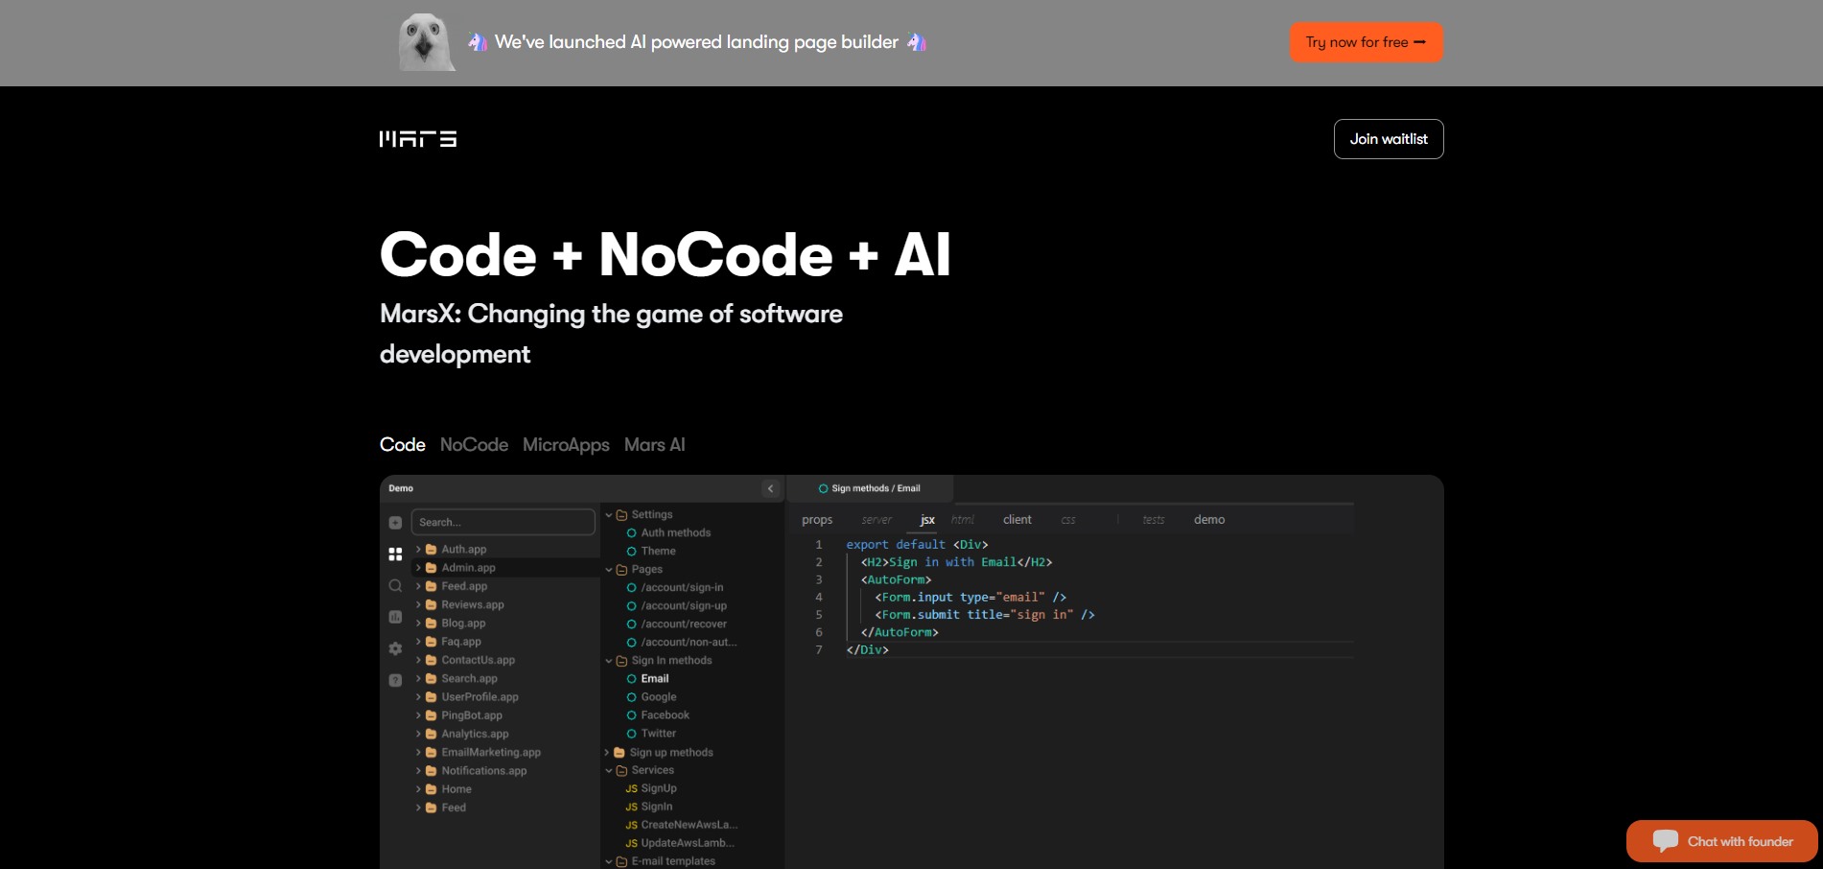The image size is (1823, 869).
Task: Click the JS icon beside CreateNewAwsLa...
Action: tap(631, 825)
